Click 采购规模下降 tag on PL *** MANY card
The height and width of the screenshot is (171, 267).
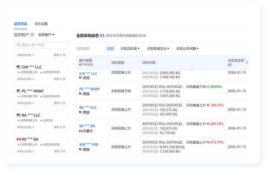coord(29,96)
